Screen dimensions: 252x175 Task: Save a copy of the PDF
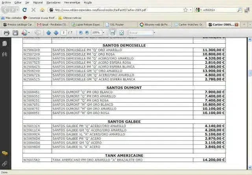[15, 33]
